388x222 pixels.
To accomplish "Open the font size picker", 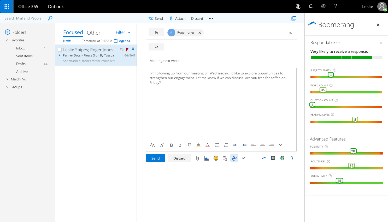I will coord(162,145).
